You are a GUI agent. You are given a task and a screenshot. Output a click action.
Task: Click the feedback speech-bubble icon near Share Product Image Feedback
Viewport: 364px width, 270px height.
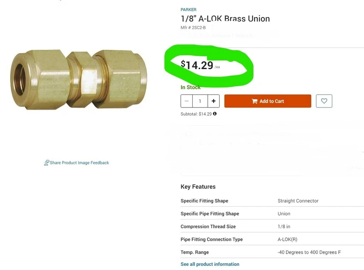coord(46,162)
